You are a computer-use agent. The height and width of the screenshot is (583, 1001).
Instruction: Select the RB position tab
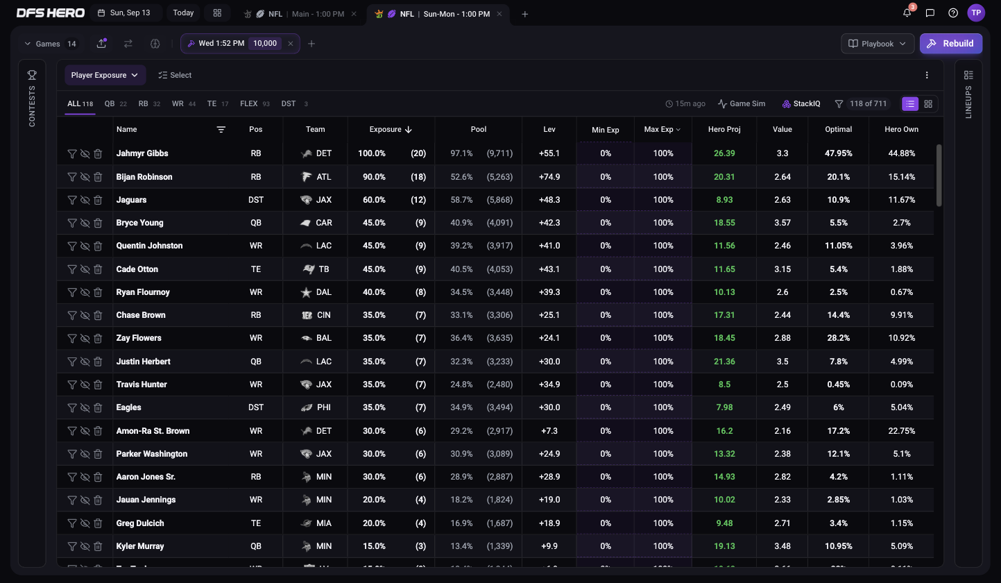tap(149, 103)
